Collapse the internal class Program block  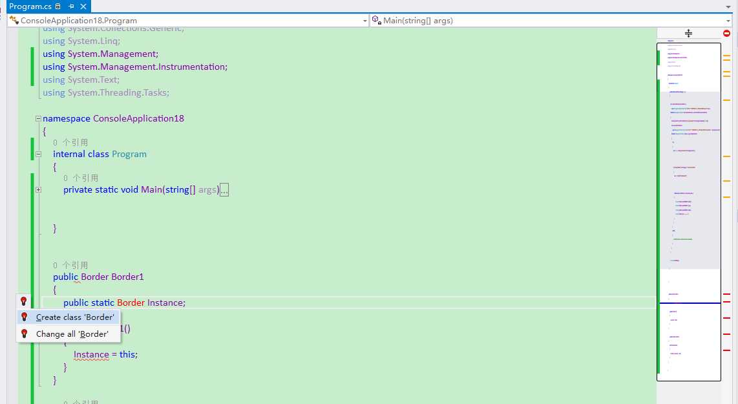pos(38,154)
